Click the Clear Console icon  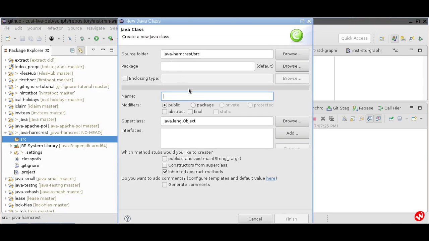click(344, 119)
